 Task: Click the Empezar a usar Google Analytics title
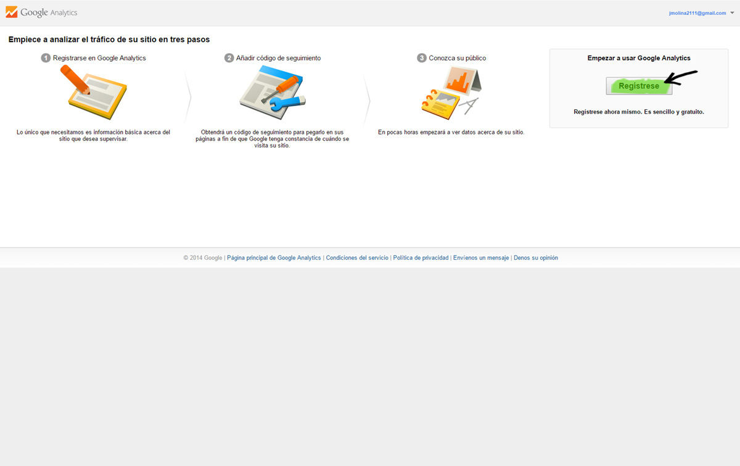639,58
